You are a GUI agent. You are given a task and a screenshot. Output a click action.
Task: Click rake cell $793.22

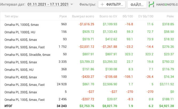point(168,62)
